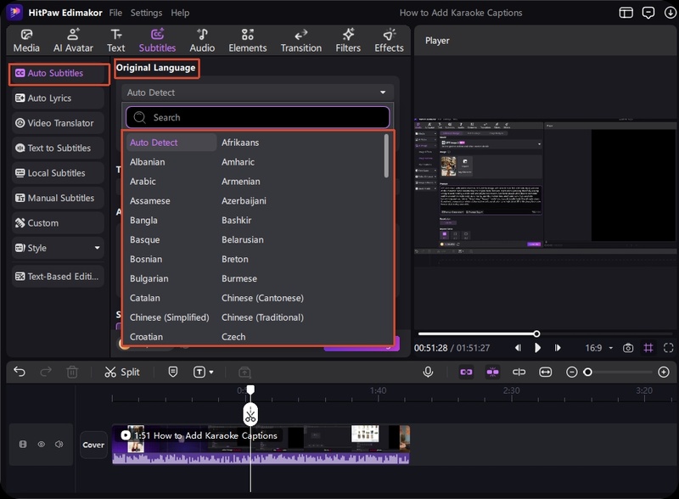The image size is (679, 499).
Task: Fit timeline to window
Action: [545, 372]
